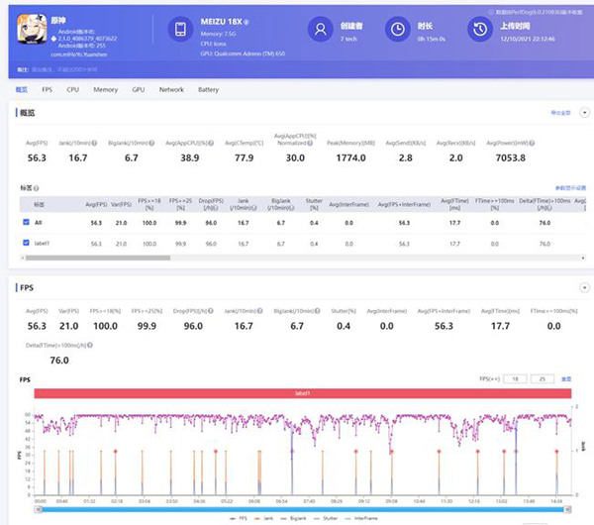Click the FPS threshold field showing 18
The image size is (594, 525).
point(515,378)
